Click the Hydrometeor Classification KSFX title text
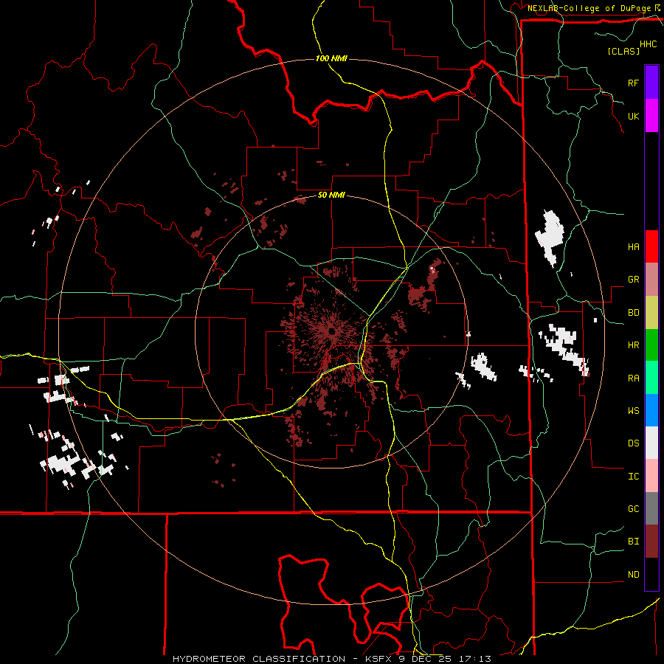Viewport: 664px width, 664px height. point(331,659)
